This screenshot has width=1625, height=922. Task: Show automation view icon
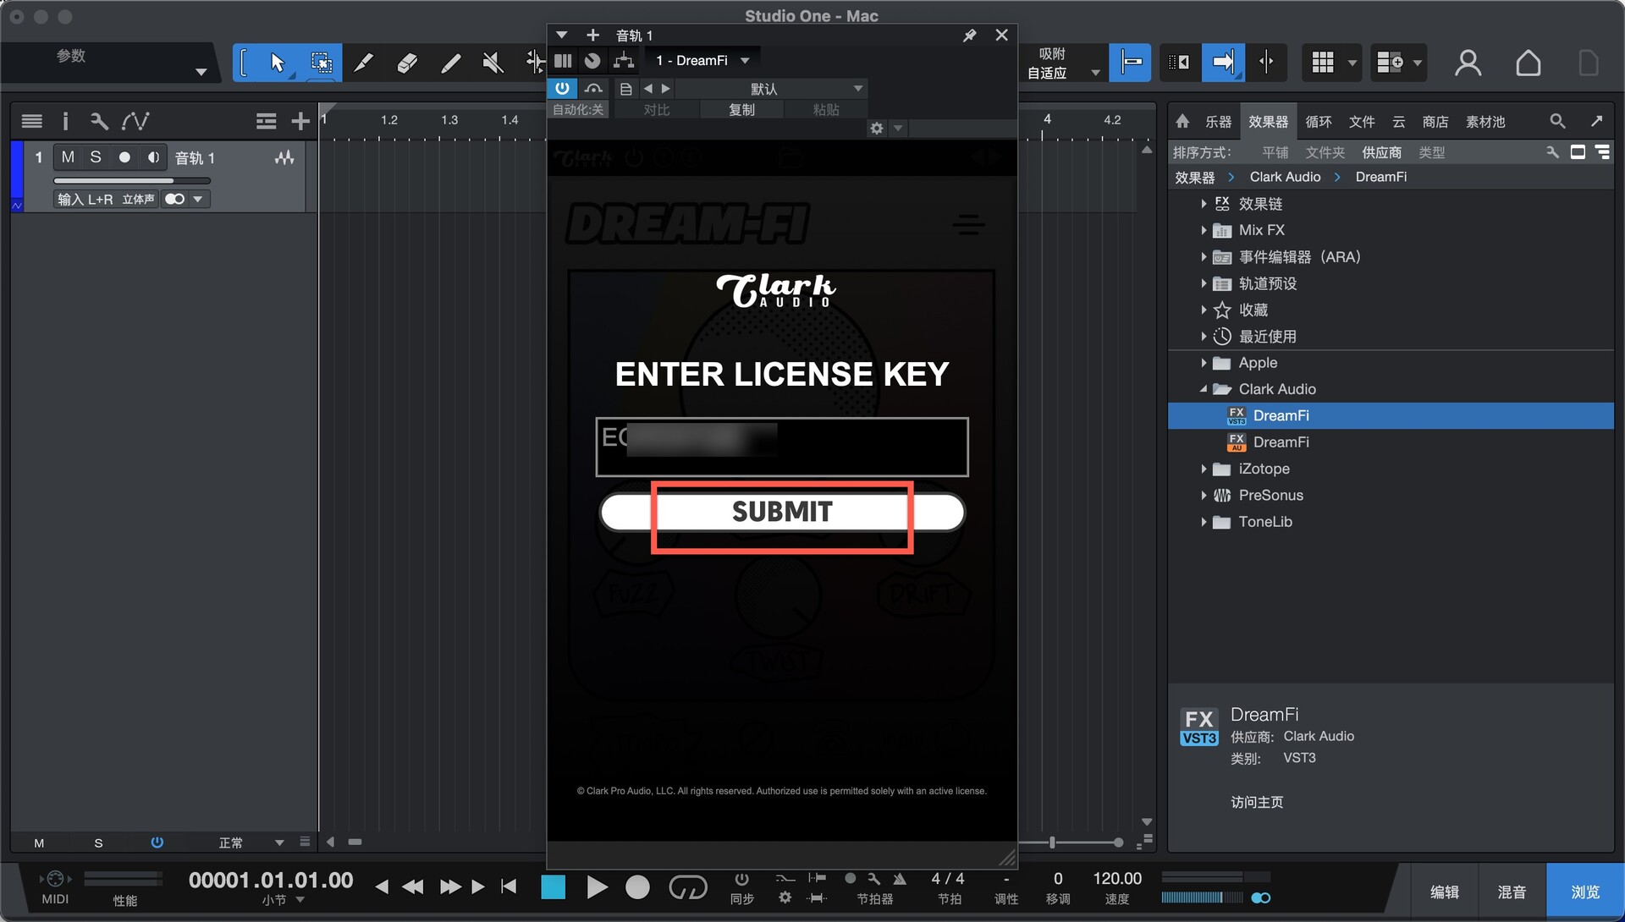click(x=135, y=122)
